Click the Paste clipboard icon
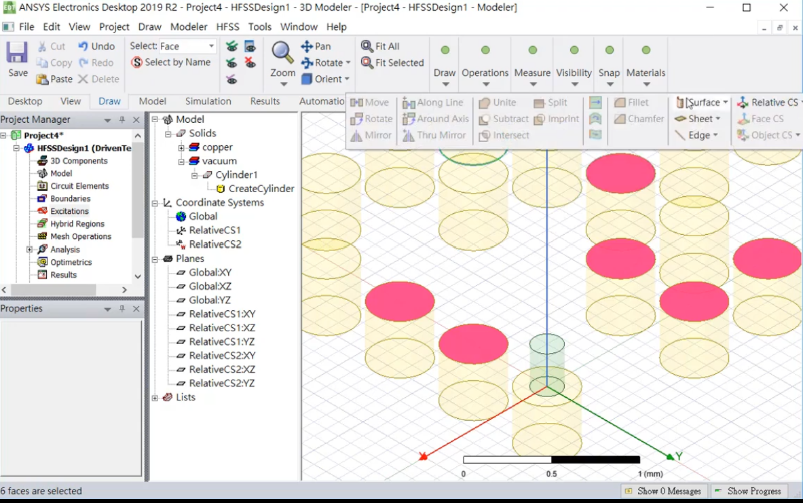This screenshot has height=503, width=803. (x=42, y=79)
